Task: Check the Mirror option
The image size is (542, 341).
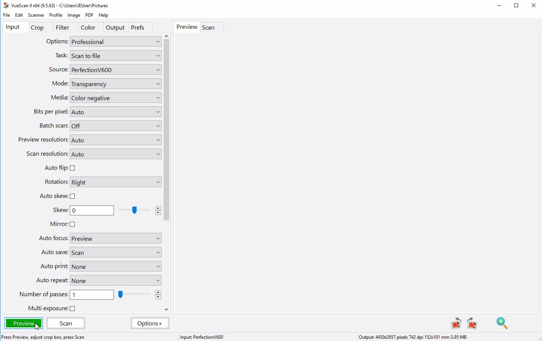Action: point(72,224)
